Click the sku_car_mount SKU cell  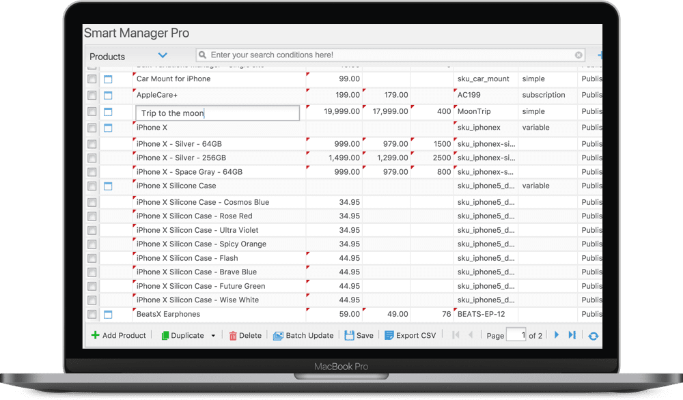483,78
